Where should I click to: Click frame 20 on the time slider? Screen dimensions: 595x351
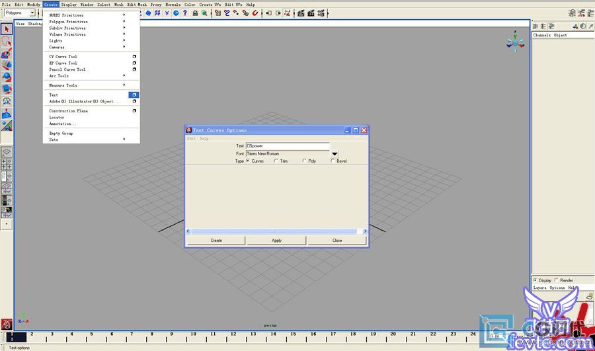[393, 336]
